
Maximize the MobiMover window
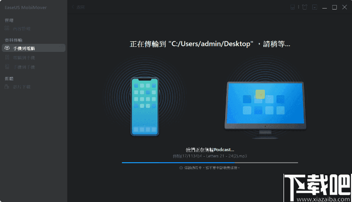334,8
